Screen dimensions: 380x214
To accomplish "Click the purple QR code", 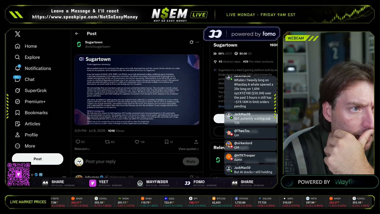I will click(x=19, y=174).
